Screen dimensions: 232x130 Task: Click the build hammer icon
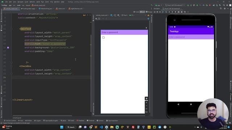click(152, 5)
